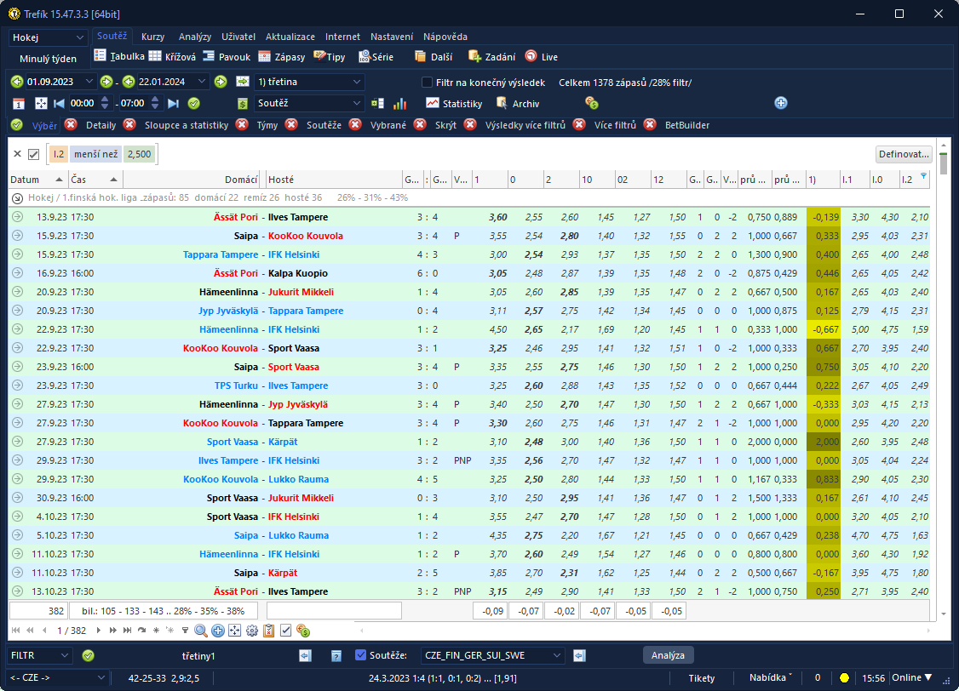Click the bar chart icon beside Soutěž dropdown
This screenshot has height=691, width=959.
[x=399, y=104]
